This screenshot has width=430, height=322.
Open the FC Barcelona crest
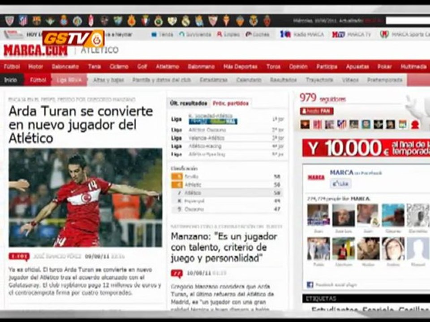(37, 21)
